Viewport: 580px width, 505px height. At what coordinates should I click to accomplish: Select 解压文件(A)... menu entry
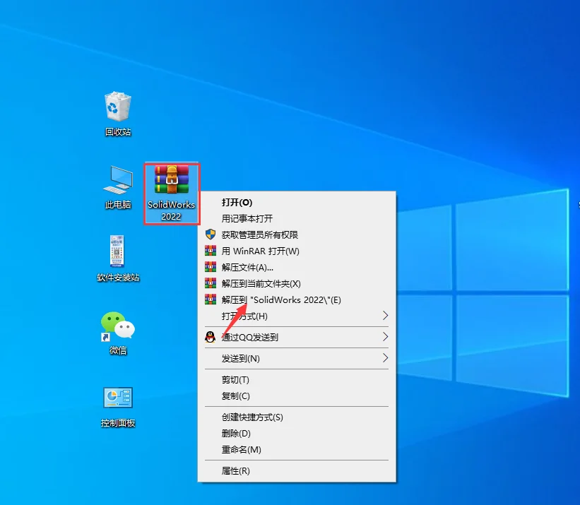[x=297, y=267]
